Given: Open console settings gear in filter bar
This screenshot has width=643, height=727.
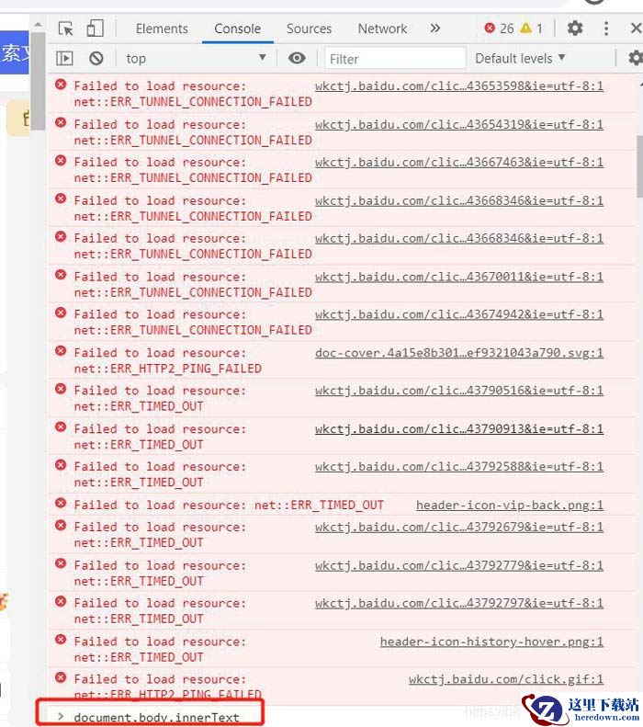Looking at the screenshot, I should [x=635, y=59].
